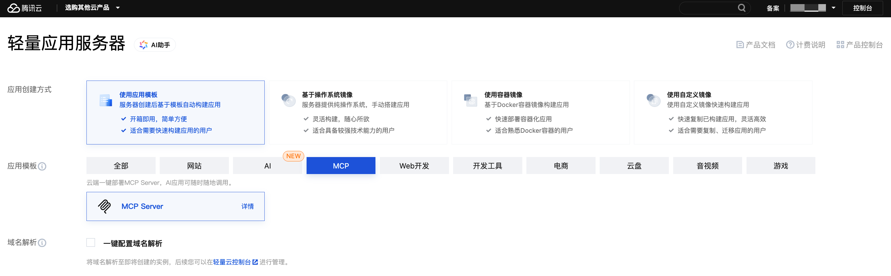Image resolution: width=891 pixels, height=276 pixels.
Task: Open 计费说明 billing info
Action: pyautogui.click(x=806, y=45)
